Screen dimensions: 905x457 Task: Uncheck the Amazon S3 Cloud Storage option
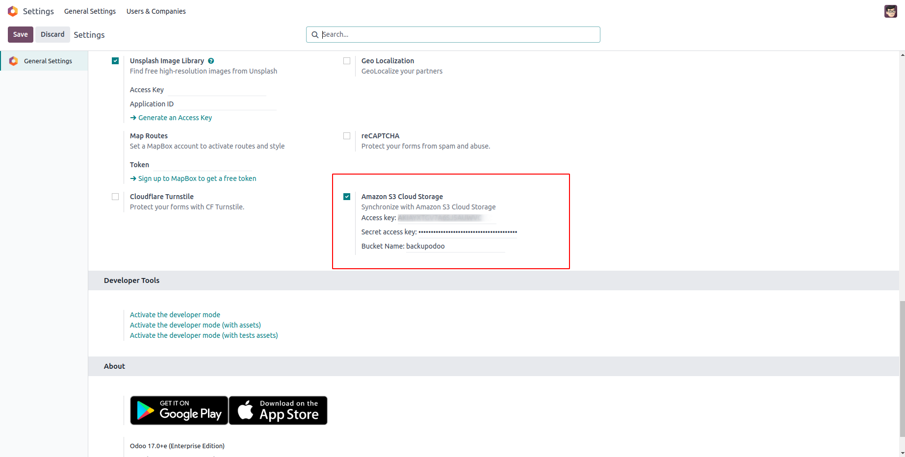coord(347,197)
